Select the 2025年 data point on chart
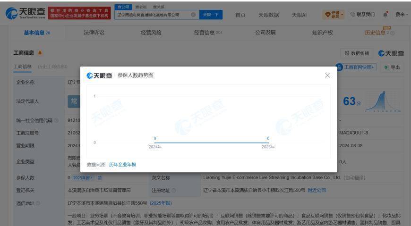 (x=268, y=142)
